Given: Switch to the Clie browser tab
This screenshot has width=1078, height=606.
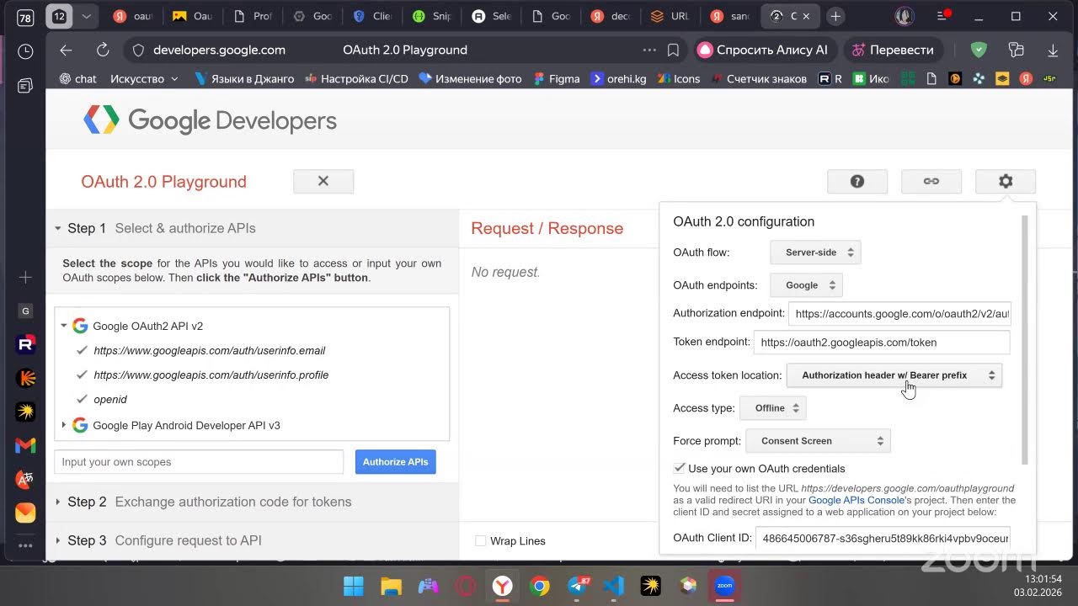Looking at the screenshot, I should 372,16.
